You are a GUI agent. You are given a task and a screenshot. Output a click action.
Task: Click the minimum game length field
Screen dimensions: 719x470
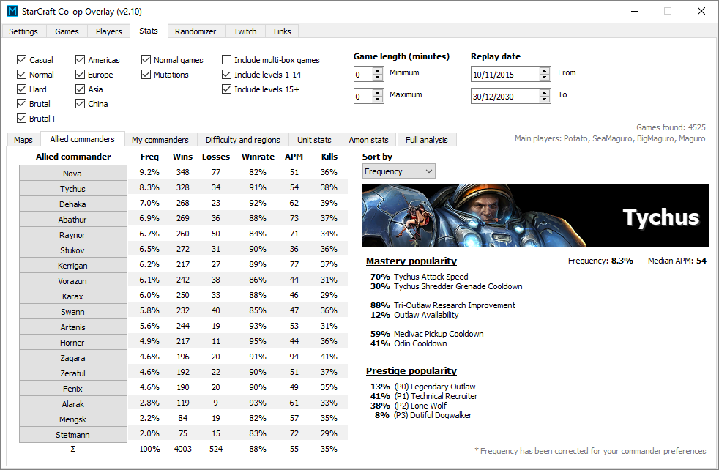point(363,74)
